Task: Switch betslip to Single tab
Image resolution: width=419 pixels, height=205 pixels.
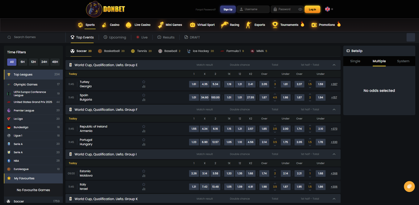Action: click(355, 61)
